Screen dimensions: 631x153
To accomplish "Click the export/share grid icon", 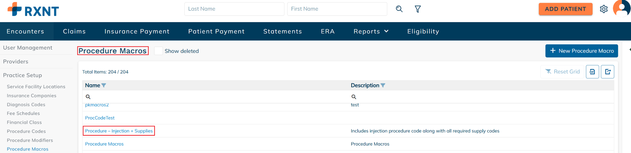I will click(x=608, y=72).
